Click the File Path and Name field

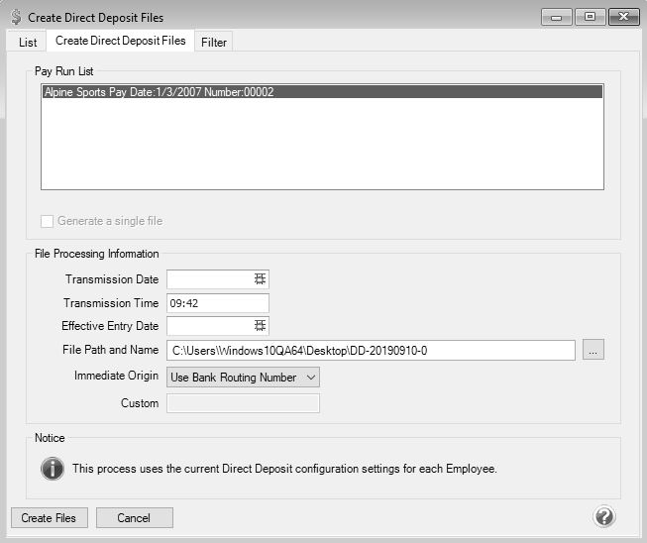tap(371, 350)
